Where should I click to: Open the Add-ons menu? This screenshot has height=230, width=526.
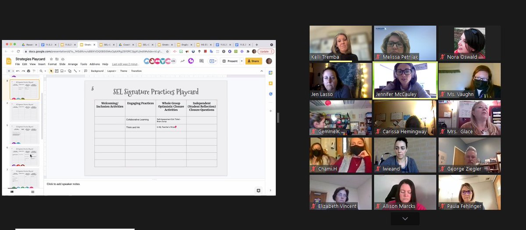coord(95,64)
